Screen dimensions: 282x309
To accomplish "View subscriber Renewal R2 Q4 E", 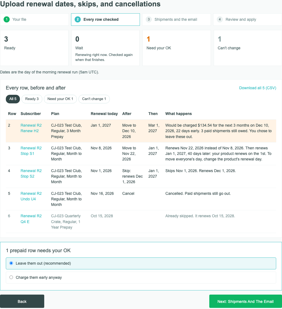I will point(31,219).
